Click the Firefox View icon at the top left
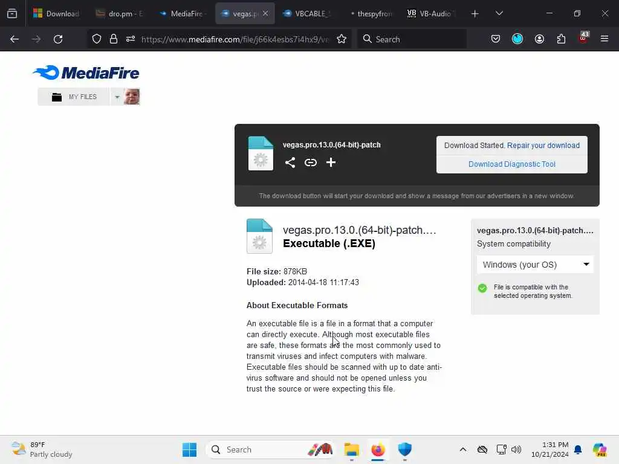The width and height of the screenshot is (619, 464). (x=12, y=13)
